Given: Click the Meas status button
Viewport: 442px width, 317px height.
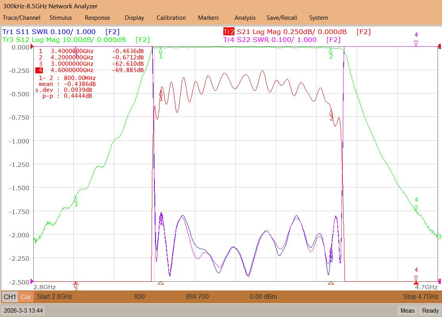Looking at the screenshot, I should tap(407, 311).
